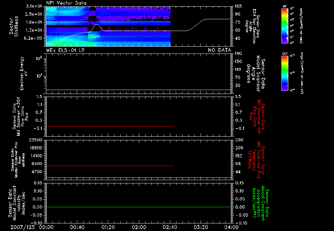Viewport: 334px width, 231px height.
Task: Click the red "MU Scanner Pos Telemetry" label
Action: click(x=256, y=160)
